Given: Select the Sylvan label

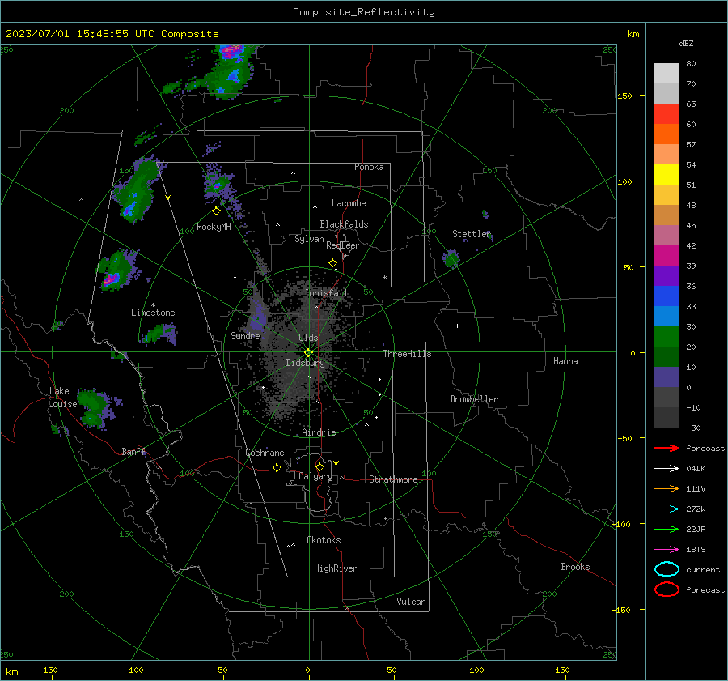Looking at the screenshot, I should click(309, 239).
